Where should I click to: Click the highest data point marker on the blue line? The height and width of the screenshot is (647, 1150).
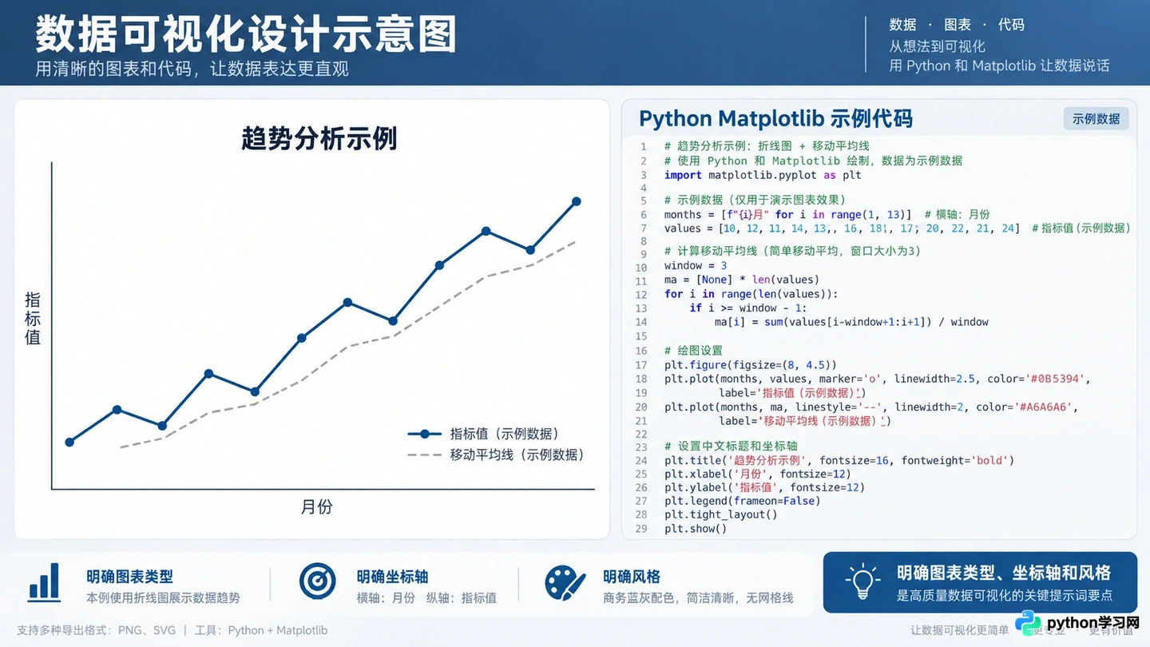(577, 201)
